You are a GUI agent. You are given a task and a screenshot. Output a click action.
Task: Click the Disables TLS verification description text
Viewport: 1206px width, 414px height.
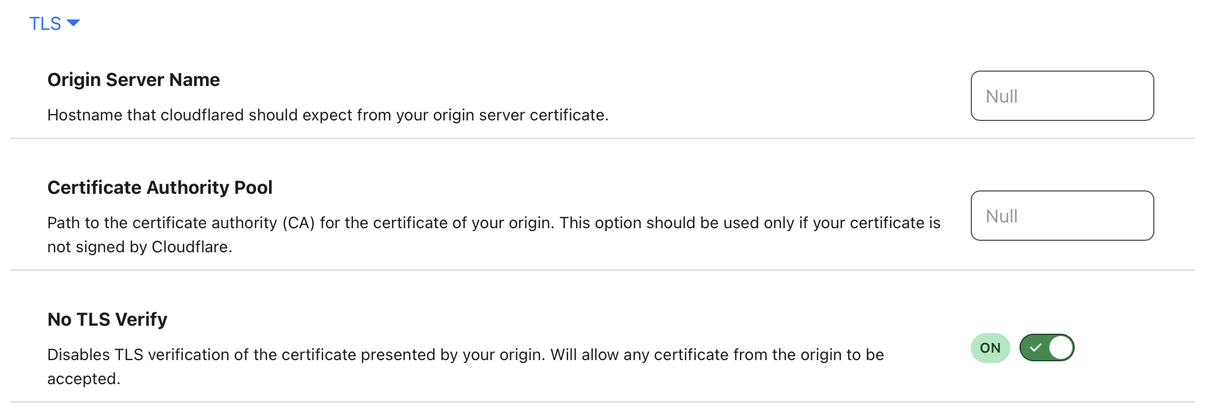coord(465,366)
